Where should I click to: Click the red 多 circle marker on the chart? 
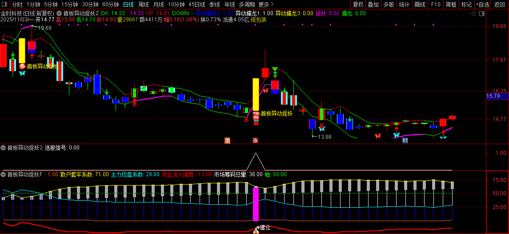pyautogui.click(x=22, y=66)
